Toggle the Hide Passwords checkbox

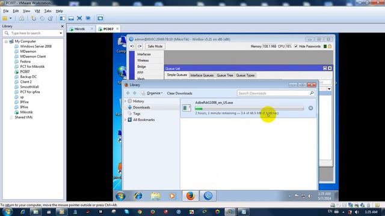click(296, 46)
